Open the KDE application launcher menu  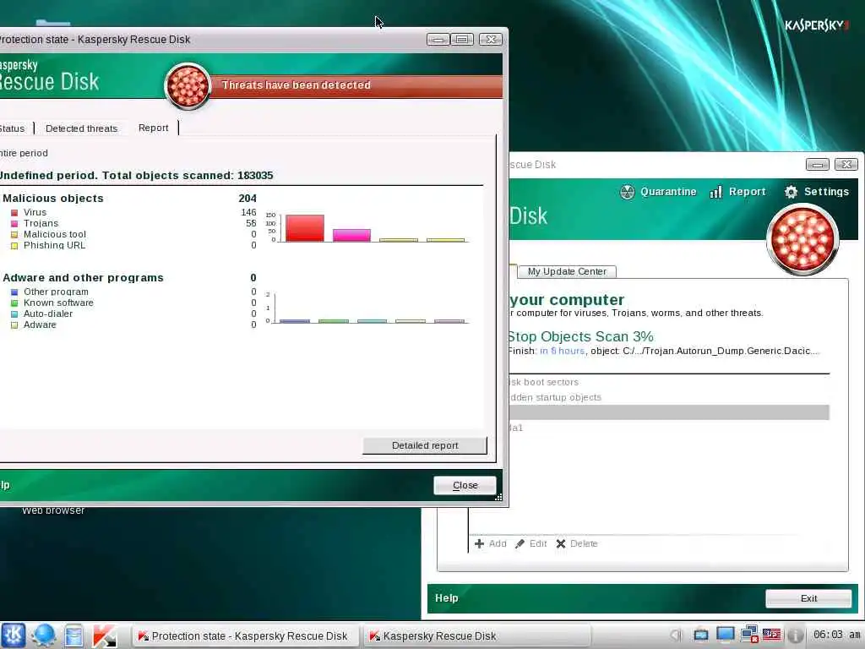[x=14, y=635]
